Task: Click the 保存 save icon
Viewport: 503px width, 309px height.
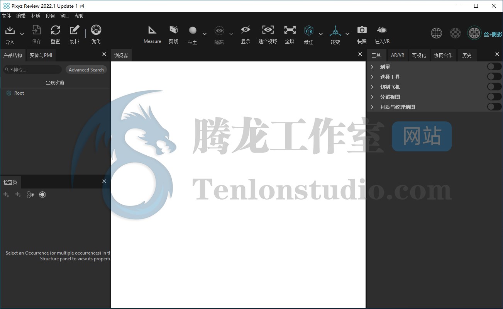Action: (x=37, y=31)
